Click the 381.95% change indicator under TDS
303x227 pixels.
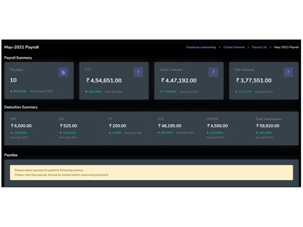(x=165, y=133)
